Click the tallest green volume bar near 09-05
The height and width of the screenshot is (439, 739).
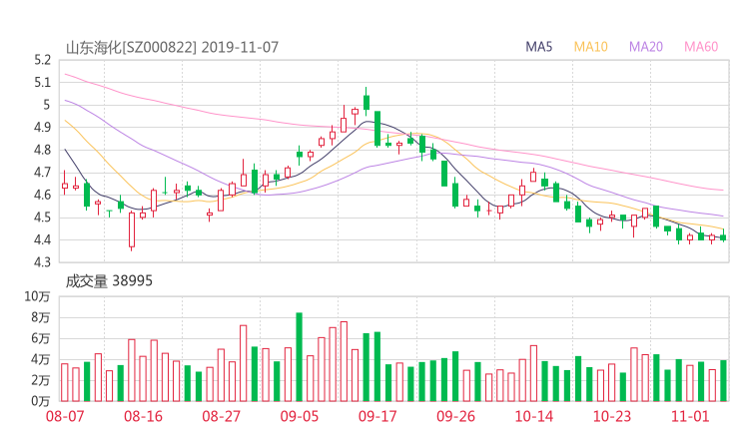(300, 357)
